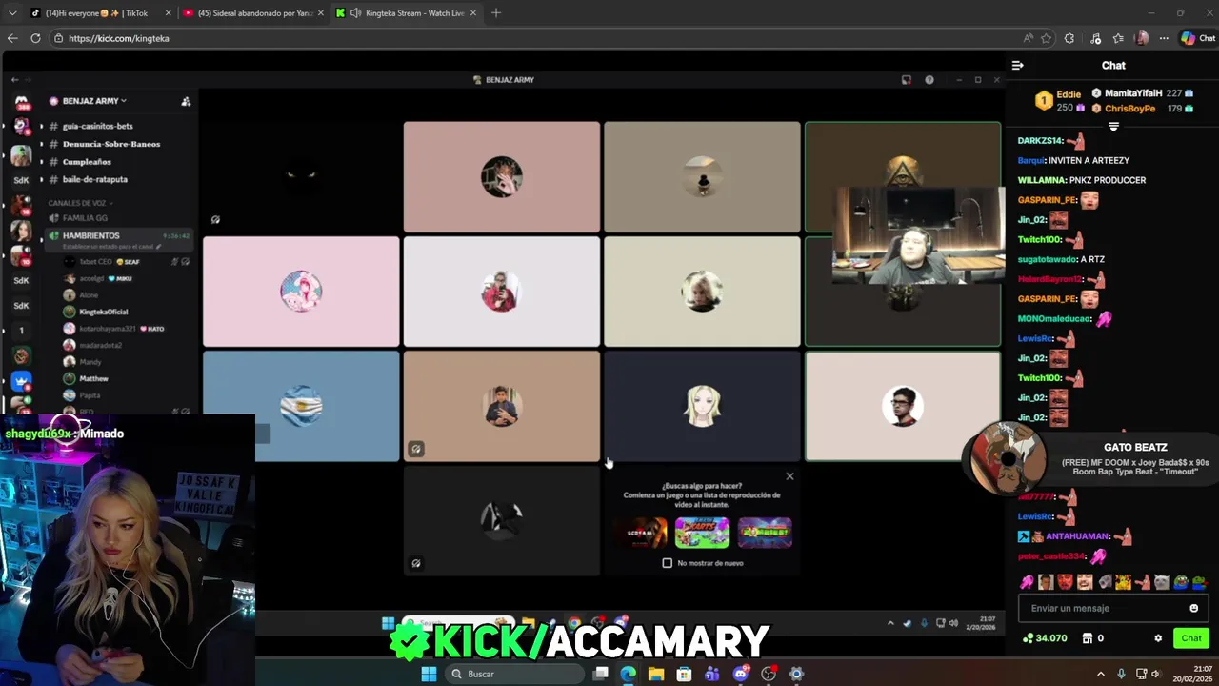Collapse the Kick chat panel
The height and width of the screenshot is (686, 1219).
(x=1018, y=65)
